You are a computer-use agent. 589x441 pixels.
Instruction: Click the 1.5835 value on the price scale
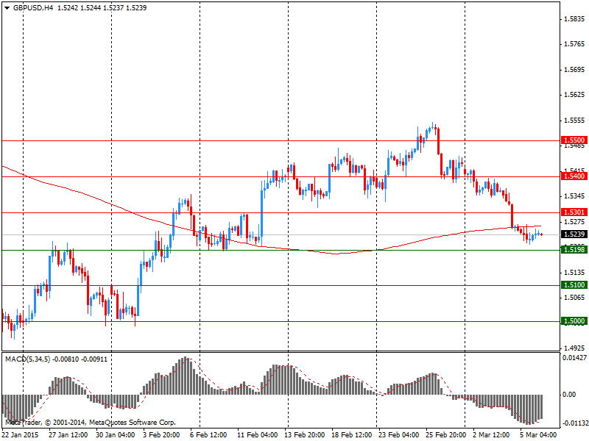point(575,19)
